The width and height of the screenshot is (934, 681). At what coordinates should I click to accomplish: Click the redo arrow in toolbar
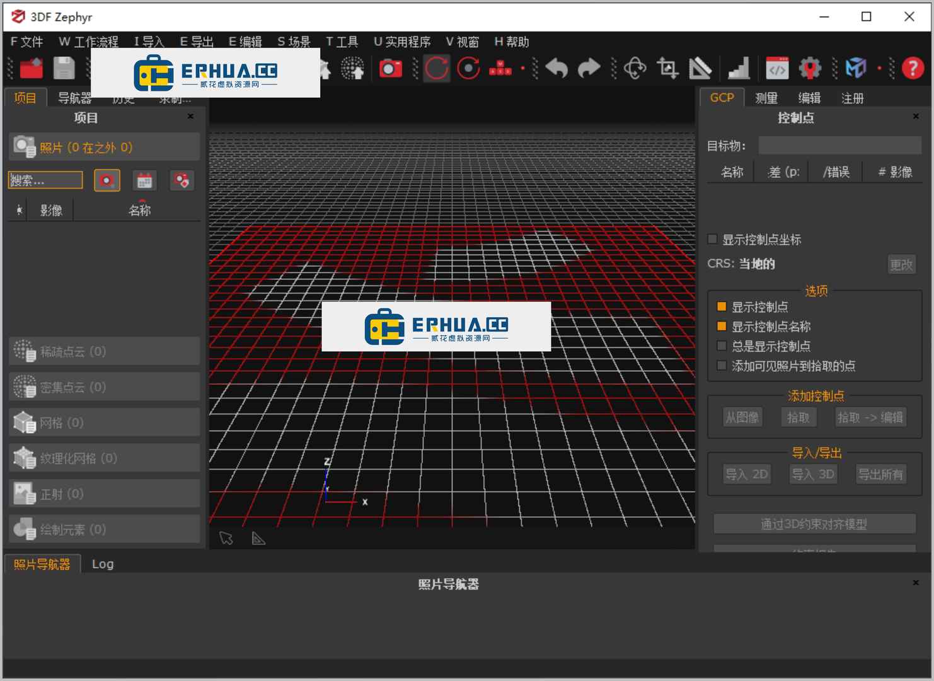coord(589,68)
